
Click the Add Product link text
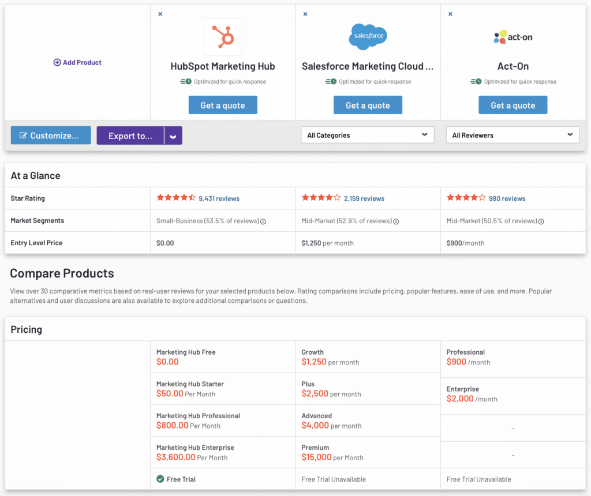82,62
